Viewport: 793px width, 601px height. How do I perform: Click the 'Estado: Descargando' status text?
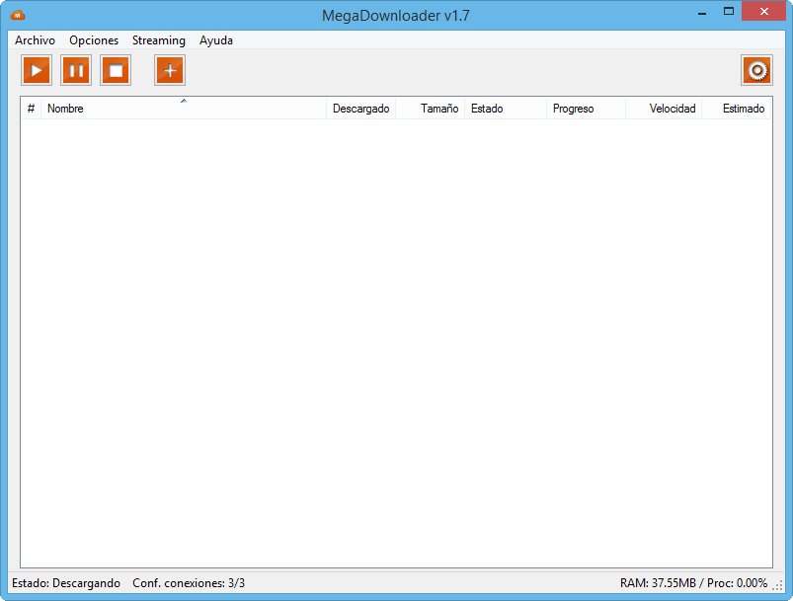66,583
